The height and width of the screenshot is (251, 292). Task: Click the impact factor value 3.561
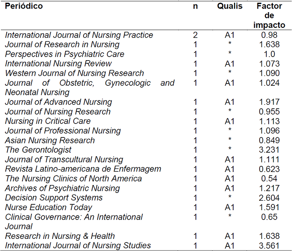(x=269, y=246)
